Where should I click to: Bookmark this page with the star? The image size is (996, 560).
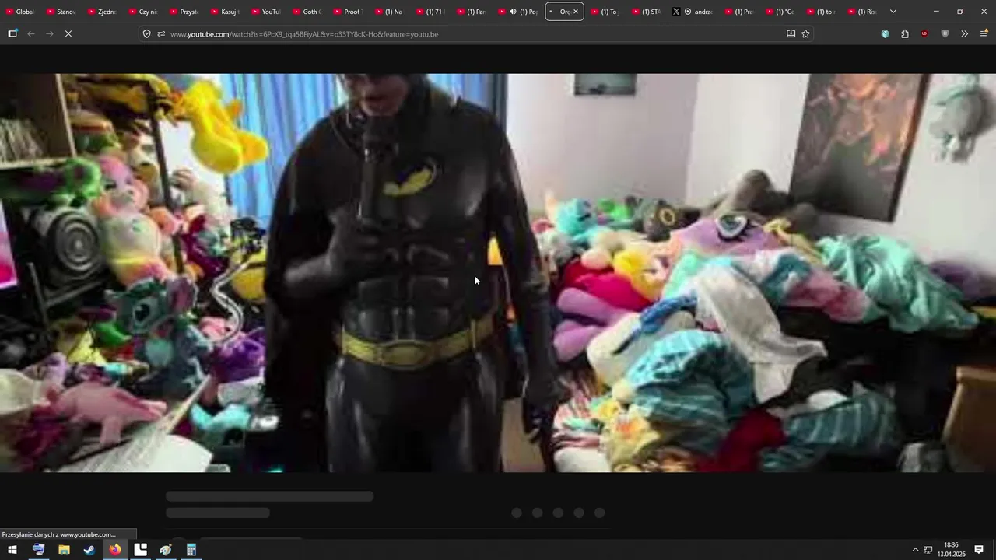[x=805, y=34]
